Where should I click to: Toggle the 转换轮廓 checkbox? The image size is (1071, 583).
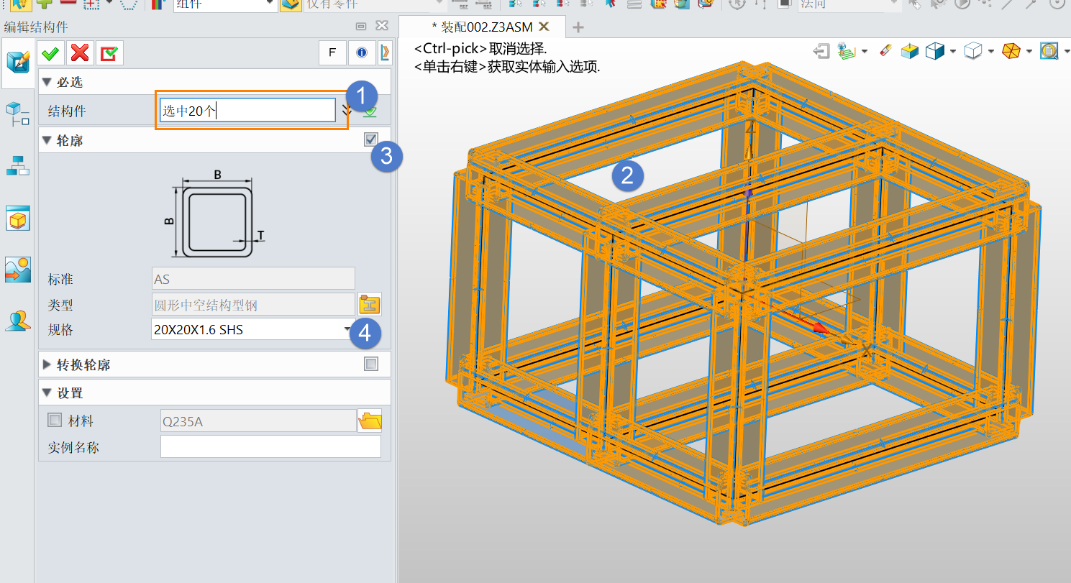click(371, 364)
